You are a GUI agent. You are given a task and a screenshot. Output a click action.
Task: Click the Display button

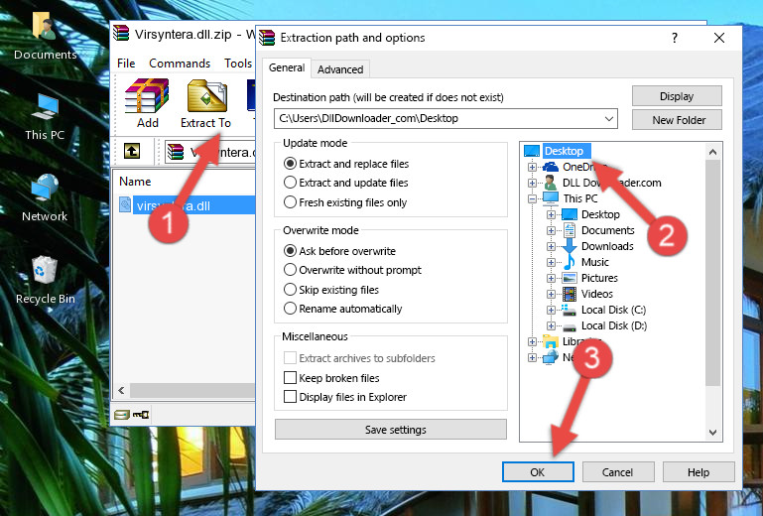click(677, 96)
